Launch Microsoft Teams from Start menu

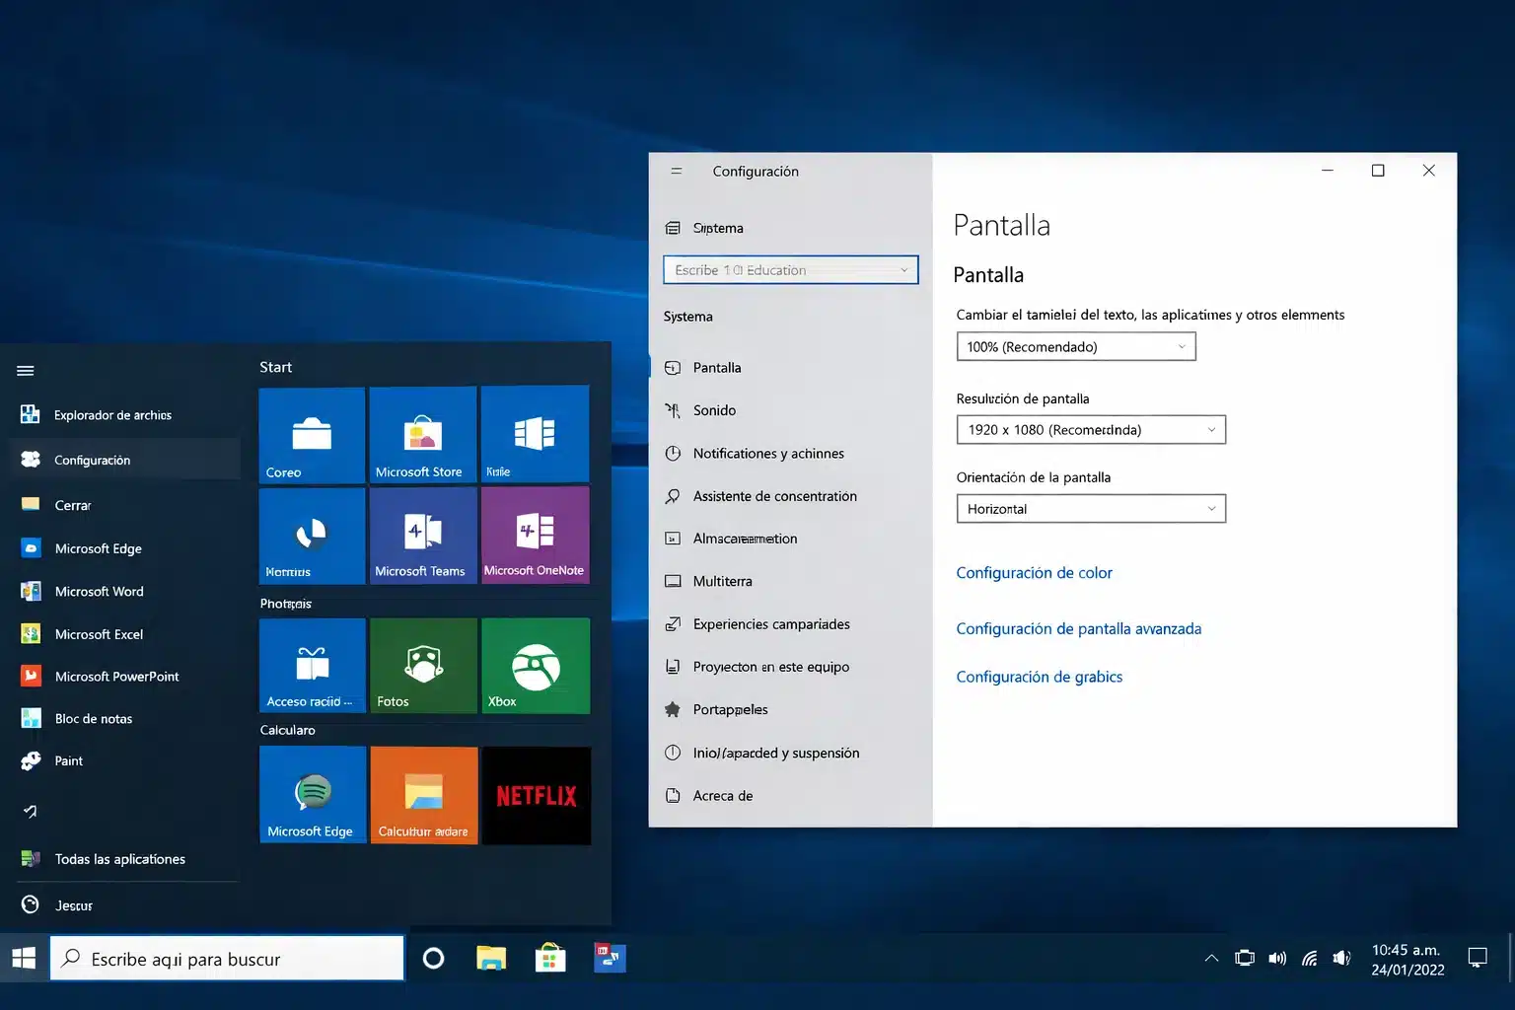pyautogui.click(x=423, y=535)
